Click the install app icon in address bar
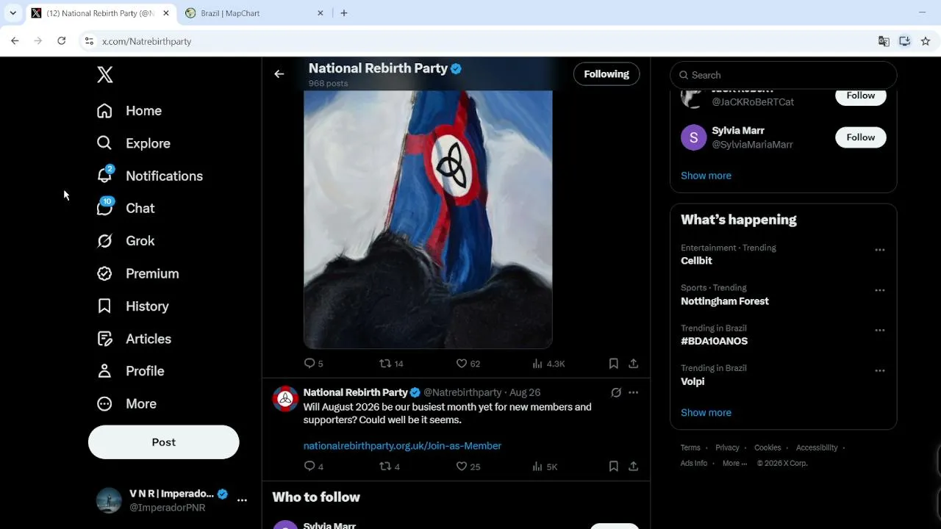The height and width of the screenshot is (529, 941). pyautogui.click(x=905, y=41)
